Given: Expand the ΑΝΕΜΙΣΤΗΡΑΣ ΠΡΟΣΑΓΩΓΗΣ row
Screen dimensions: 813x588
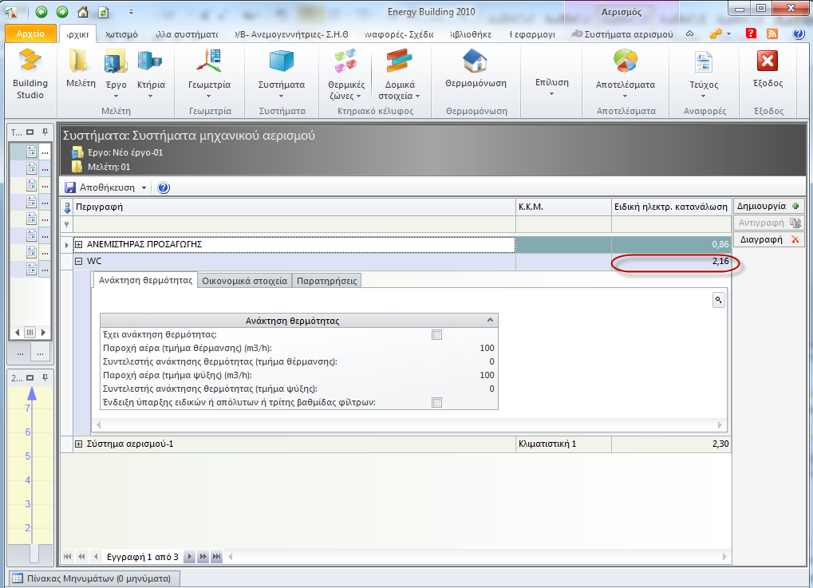Looking at the screenshot, I should [x=79, y=244].
